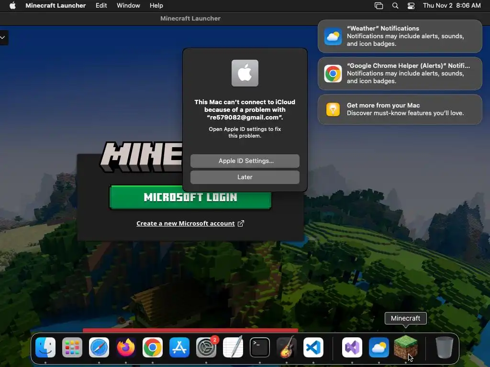Dismiss the iCloud dialog with Later

click(x=245, y=177)
